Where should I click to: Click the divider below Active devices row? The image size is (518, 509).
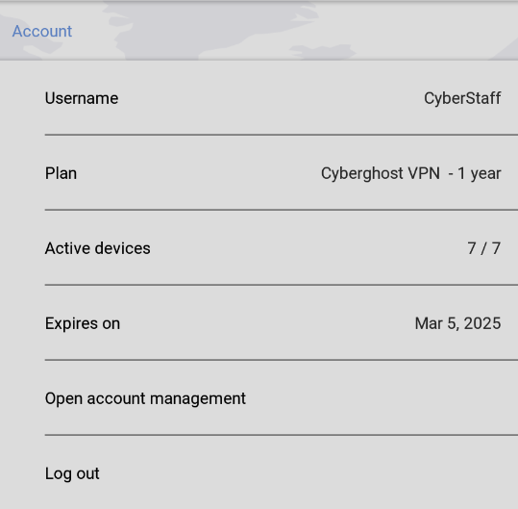[x=282, y=285]
